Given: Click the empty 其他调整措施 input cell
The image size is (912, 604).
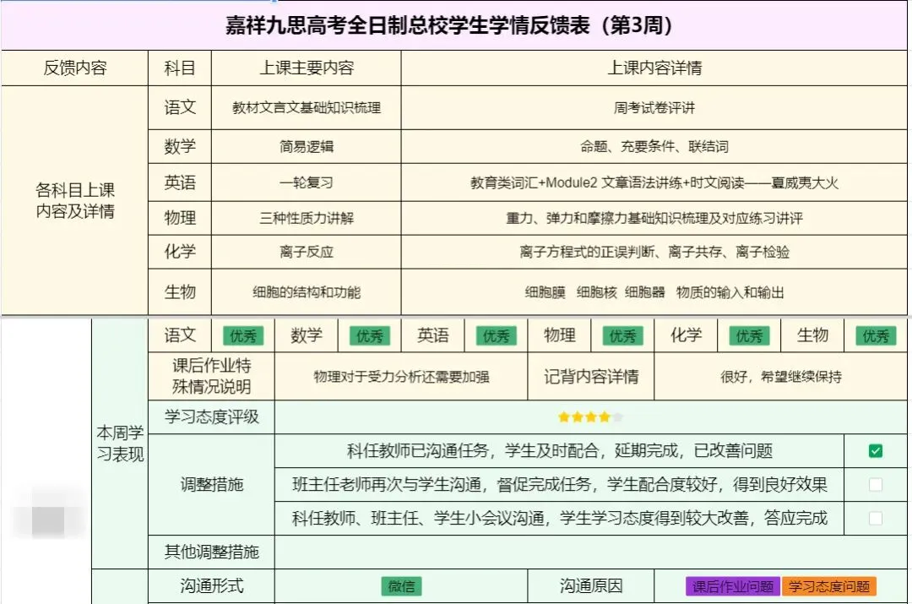Looking at the screenshot, I should [x=590, y=552].
